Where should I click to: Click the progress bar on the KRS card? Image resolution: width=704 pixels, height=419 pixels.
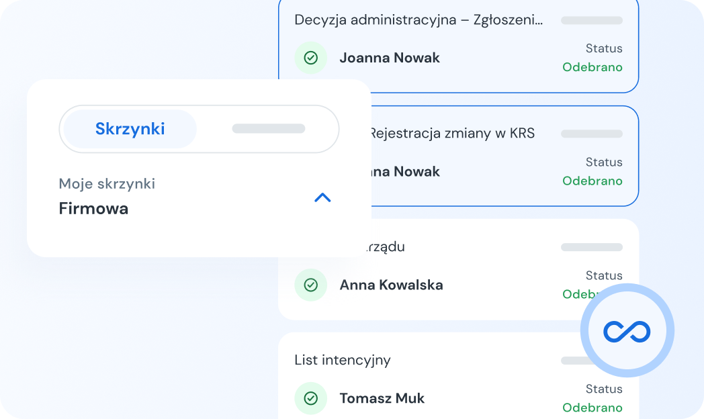[x=592, y=134]
